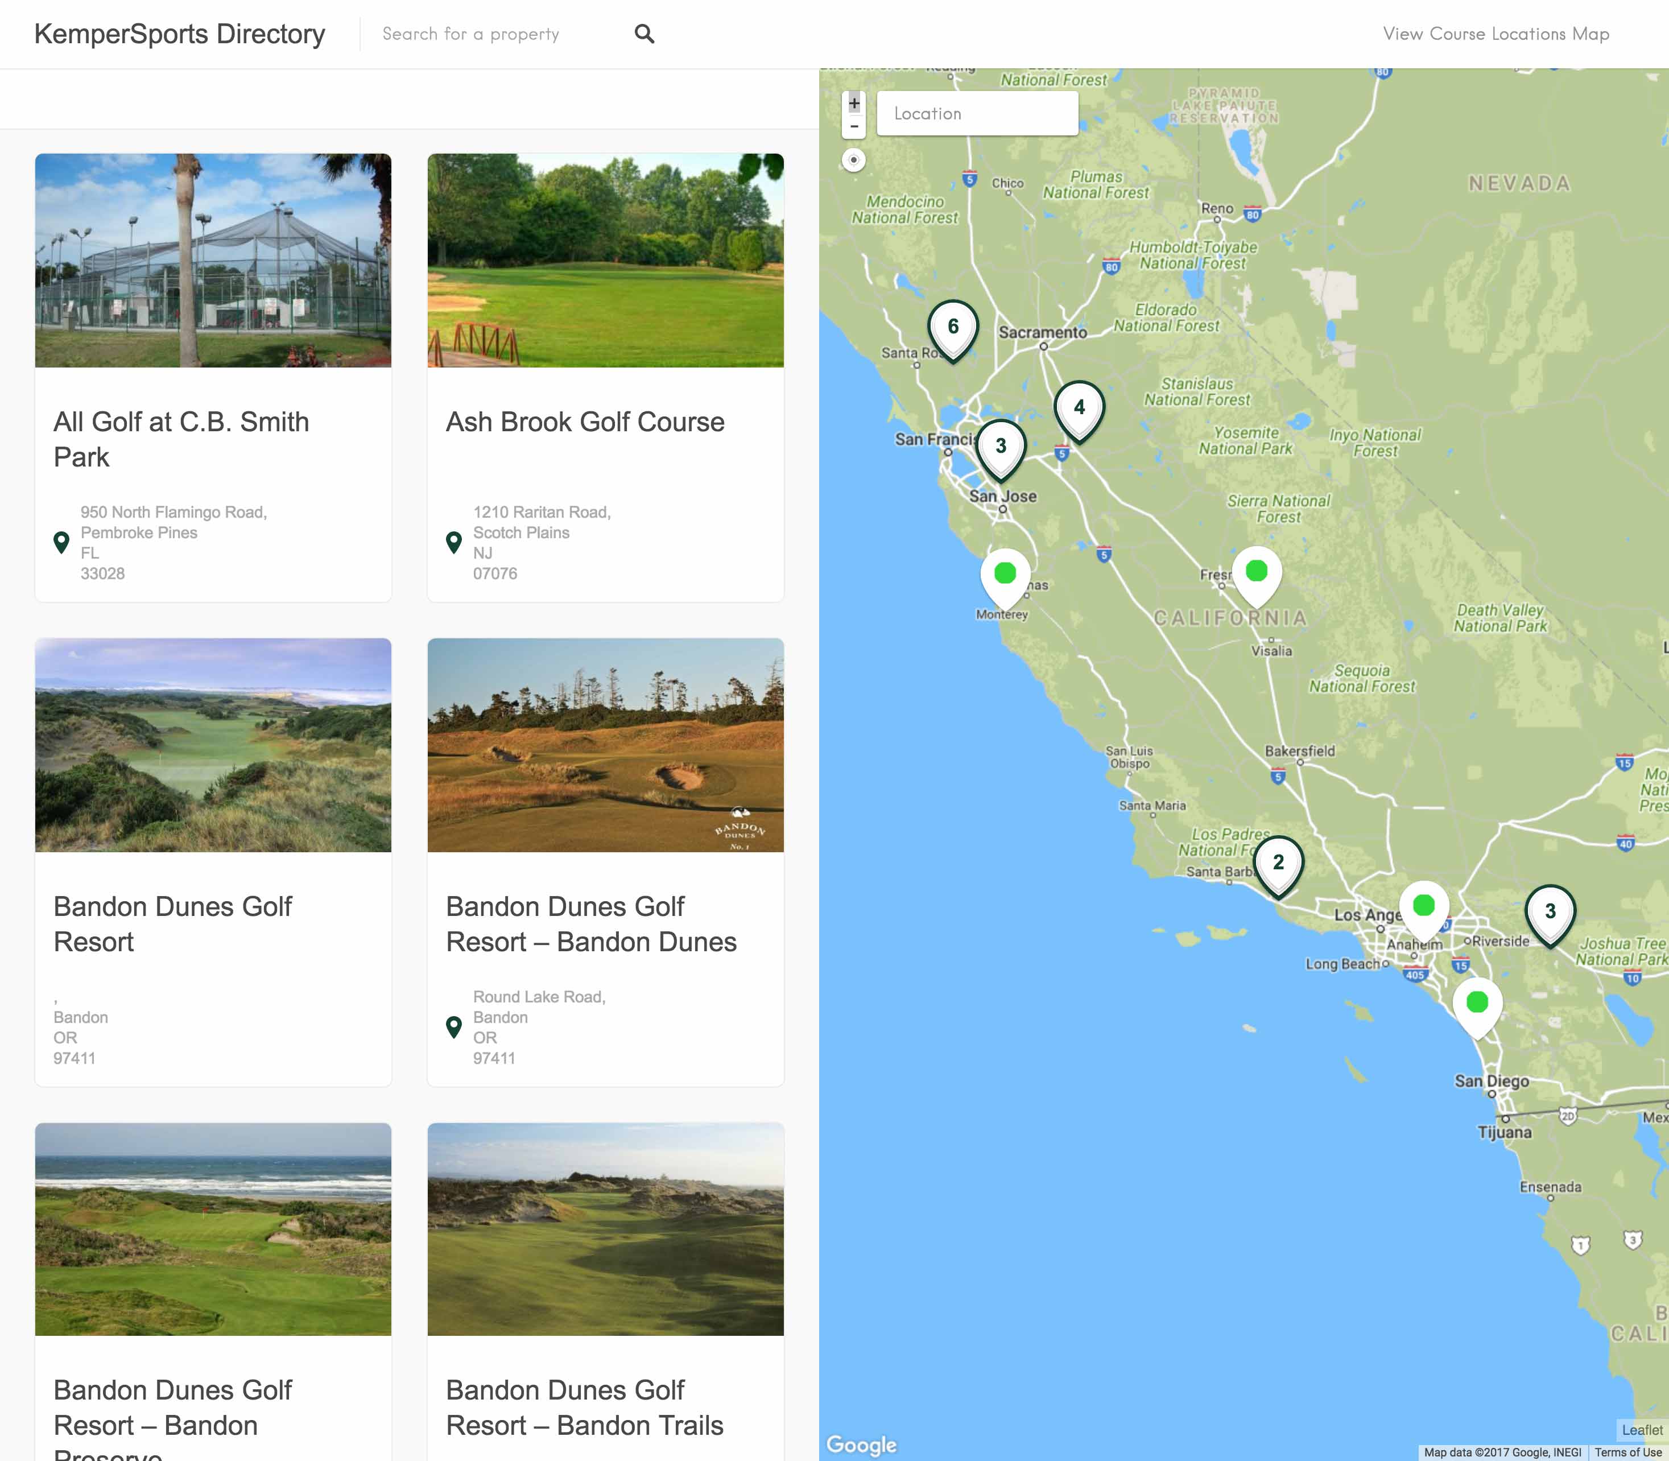1669x1461 pixels.
Task: Open the cluster marker showing 6
Action: (x=952, y=328)
